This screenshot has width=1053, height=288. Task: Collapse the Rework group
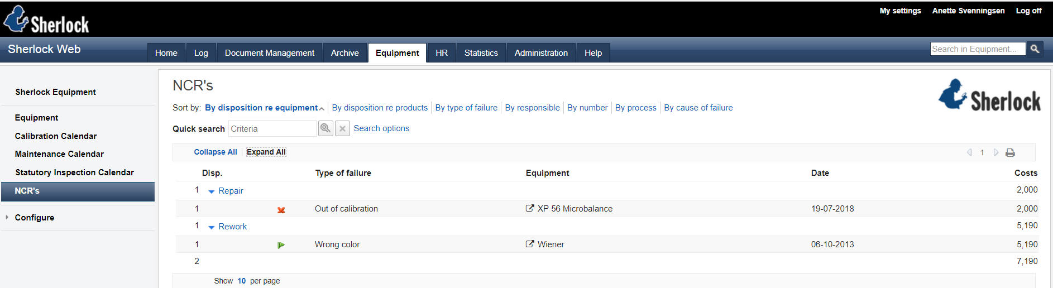pyautogui.click(x=212, y=227)
